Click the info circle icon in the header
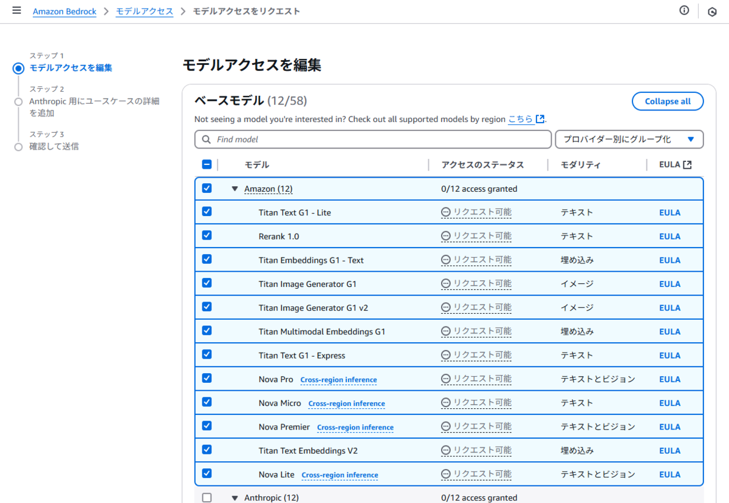The height and width of the screenshot is (503, 729). (684, 11)
